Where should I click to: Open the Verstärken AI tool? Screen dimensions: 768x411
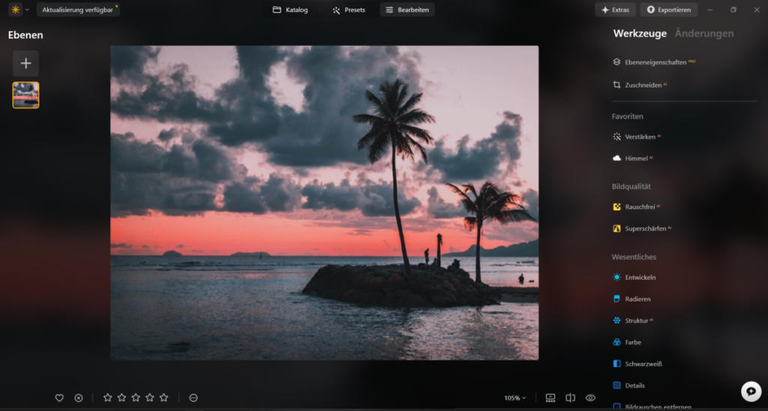tap(637, 136)
